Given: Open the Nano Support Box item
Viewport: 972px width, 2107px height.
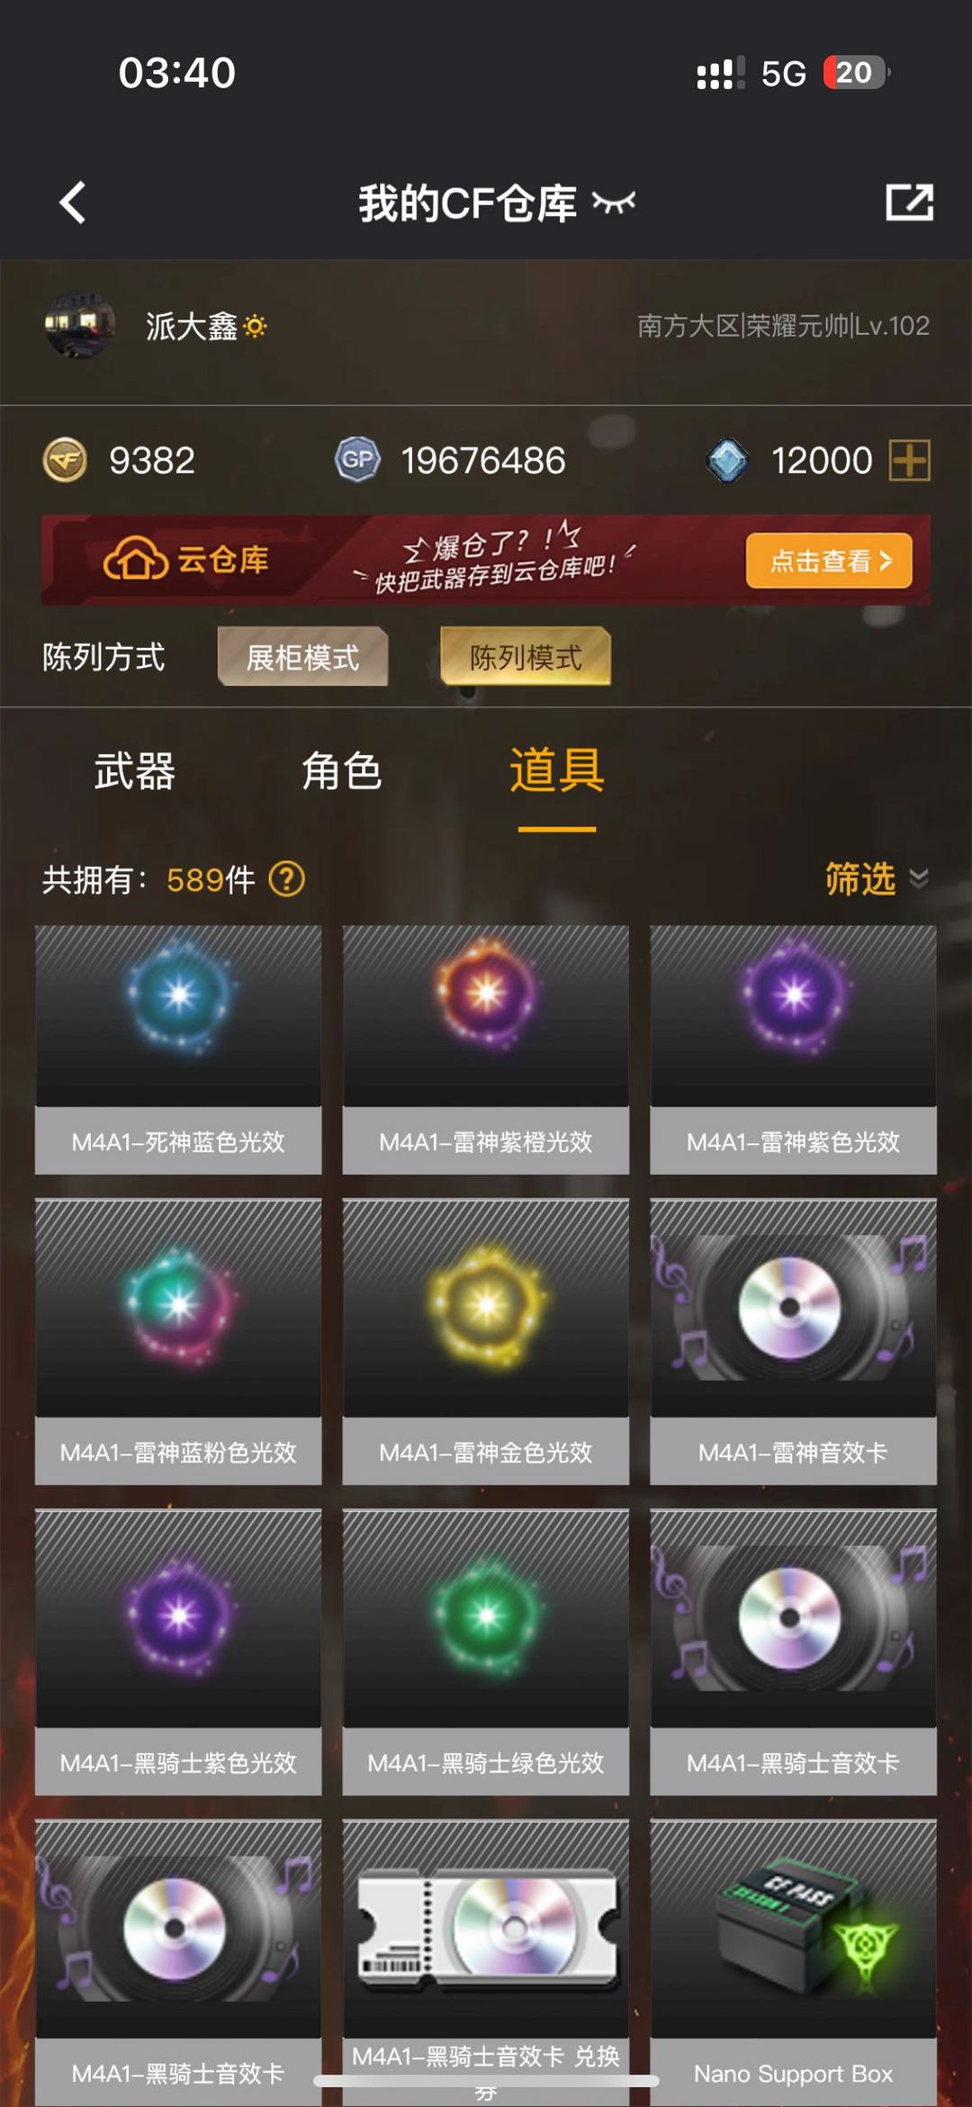Looking at the screenshot, I should tap(793, 1961).
